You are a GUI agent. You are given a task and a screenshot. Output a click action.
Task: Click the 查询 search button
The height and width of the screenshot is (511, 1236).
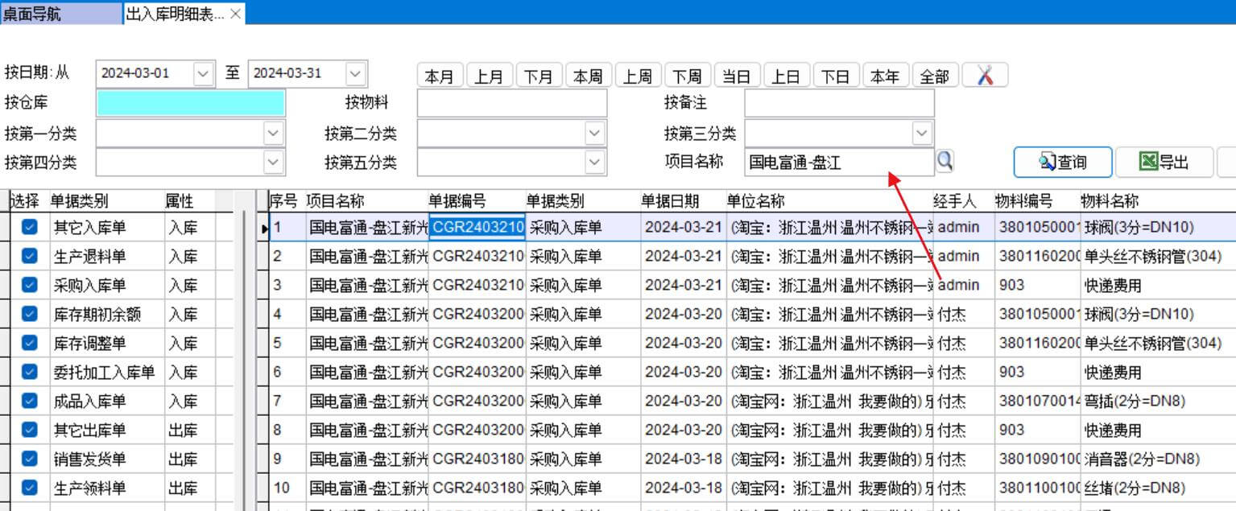[1063, 162]
